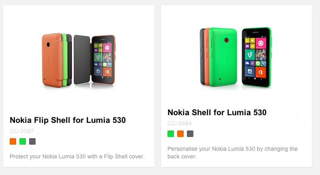Viewport: 320px width, 175px height.
Task: Click the grey open flip cover flap
Action: click(x=82, y=60)
